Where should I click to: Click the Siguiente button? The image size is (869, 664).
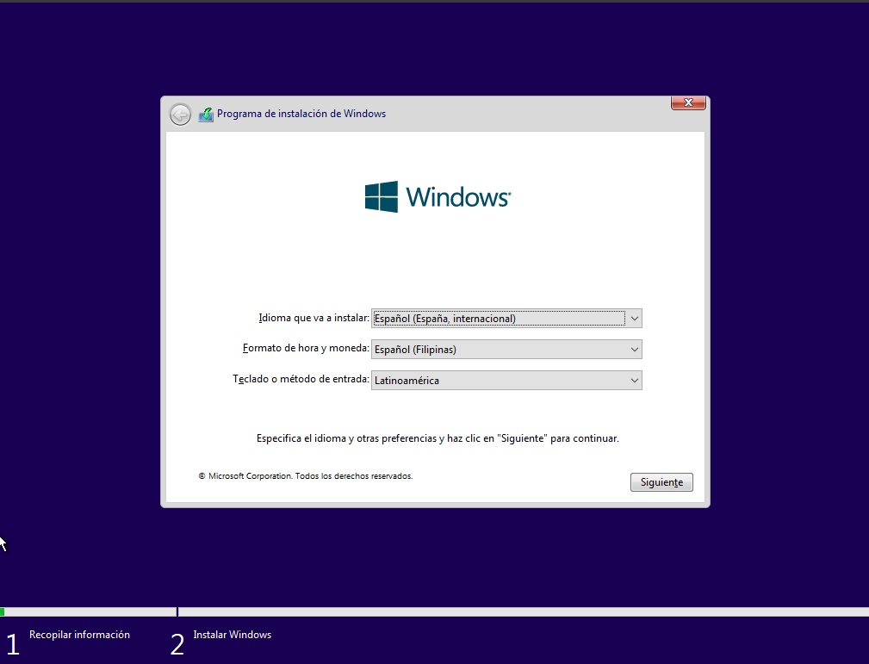[661, 482]
